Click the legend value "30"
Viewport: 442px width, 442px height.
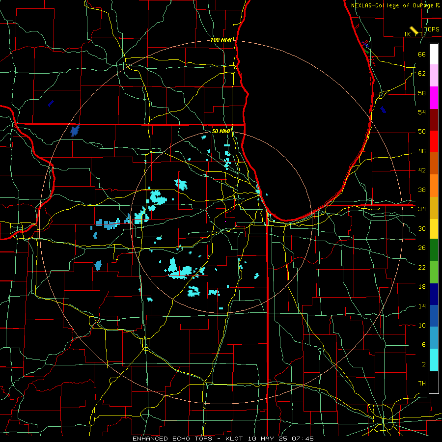tap(422, 228)
